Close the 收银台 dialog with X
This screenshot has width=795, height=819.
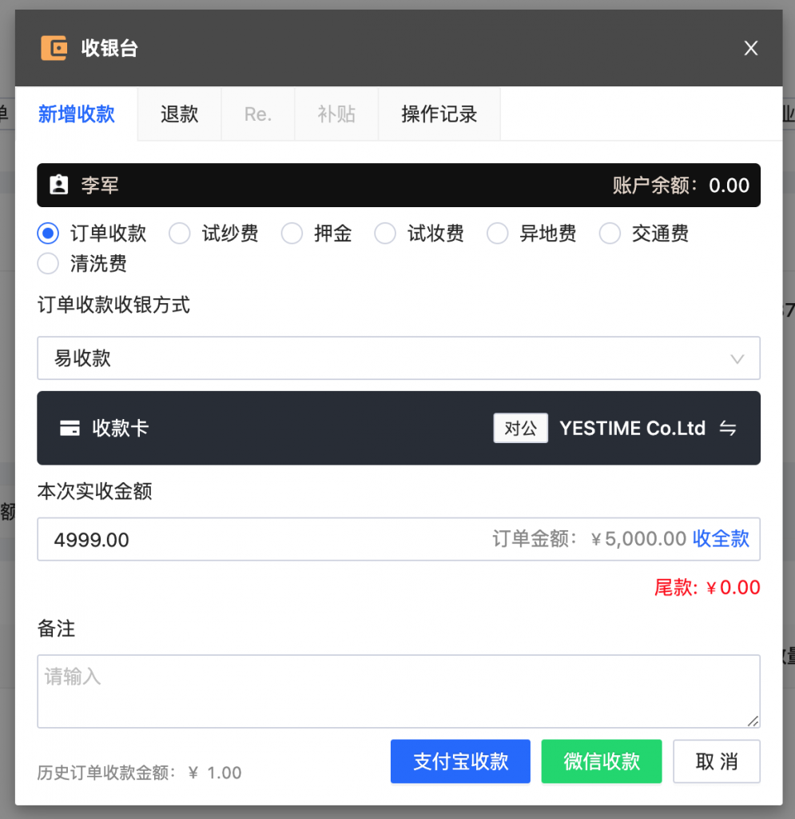point(750,48)
